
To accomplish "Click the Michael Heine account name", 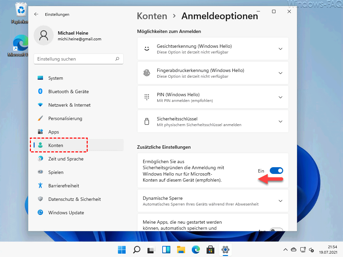I will pyautogui.click(x=73, y=33).
